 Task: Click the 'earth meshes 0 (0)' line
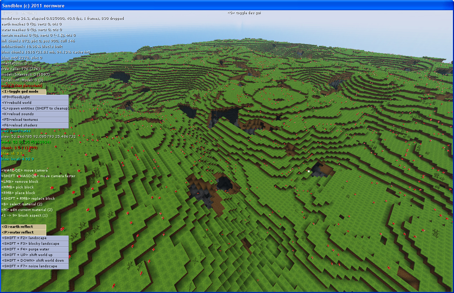tap(31, 24)
